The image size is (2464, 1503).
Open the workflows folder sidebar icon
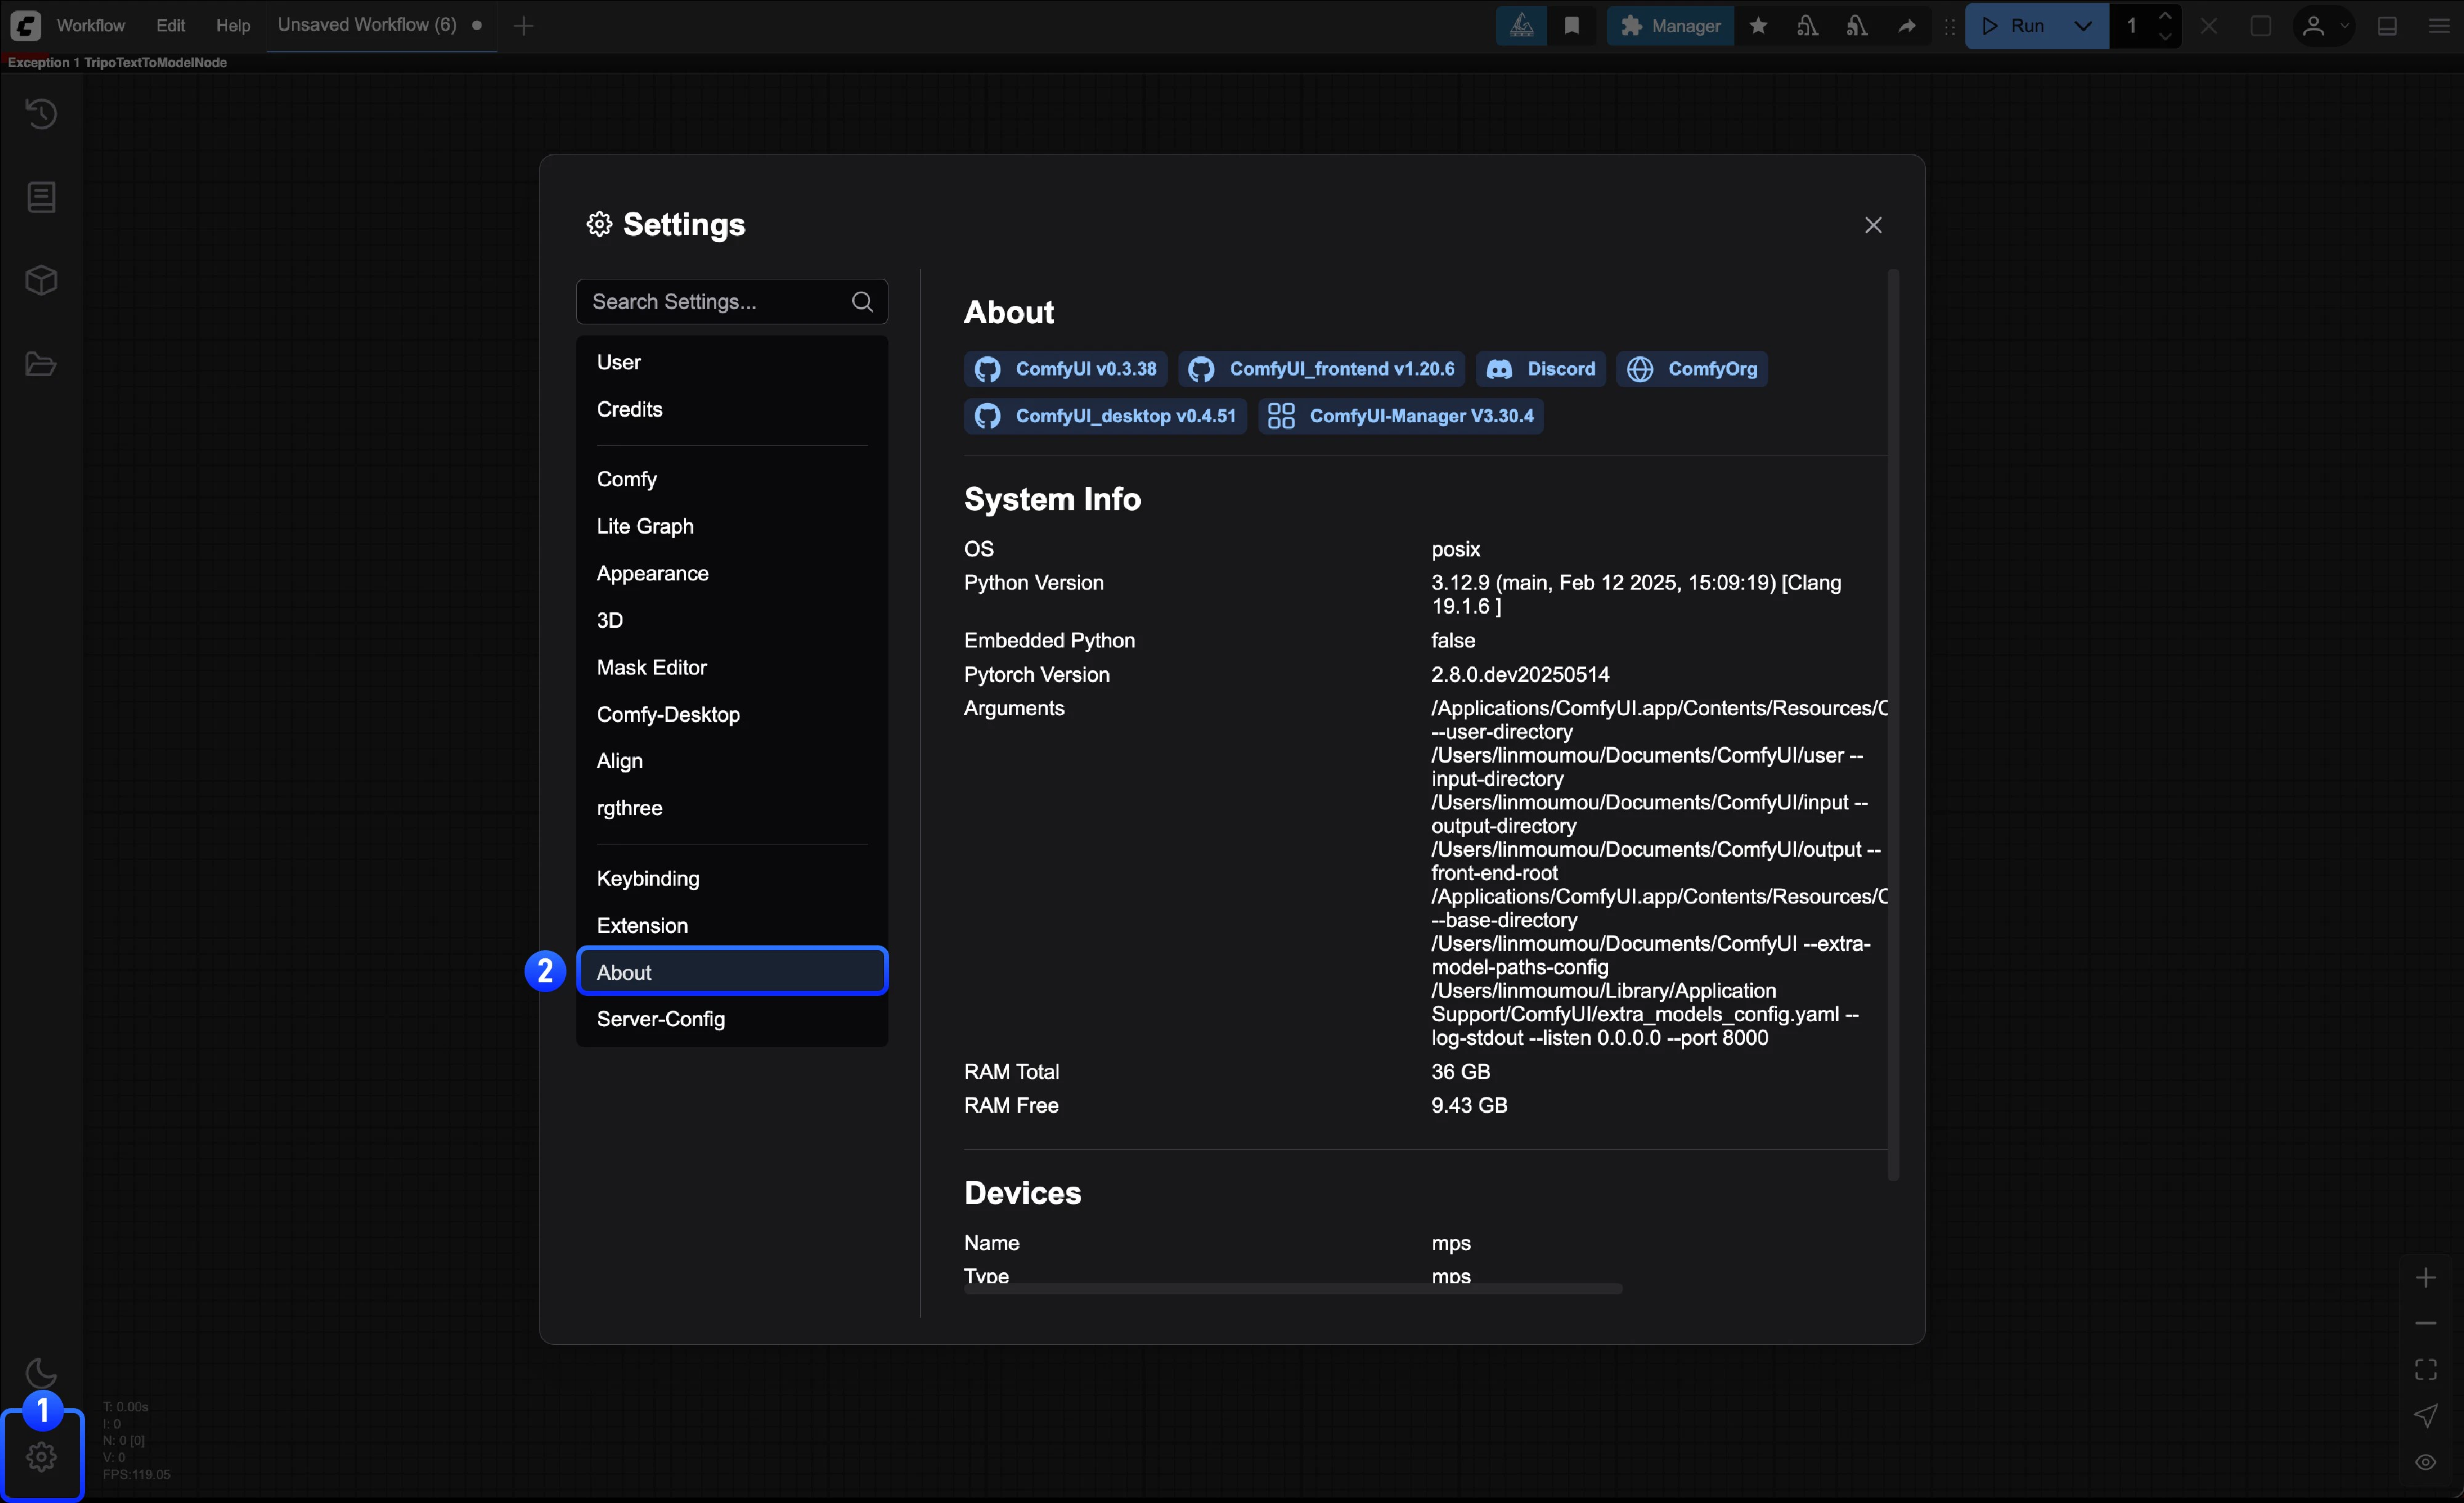pos(41,364)
